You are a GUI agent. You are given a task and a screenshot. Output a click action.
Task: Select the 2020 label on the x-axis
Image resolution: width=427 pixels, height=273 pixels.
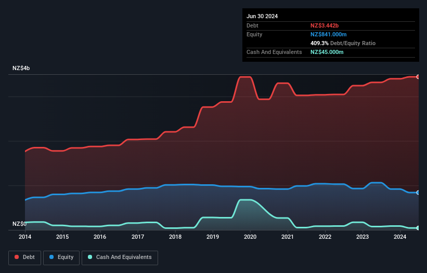point(250,237)
